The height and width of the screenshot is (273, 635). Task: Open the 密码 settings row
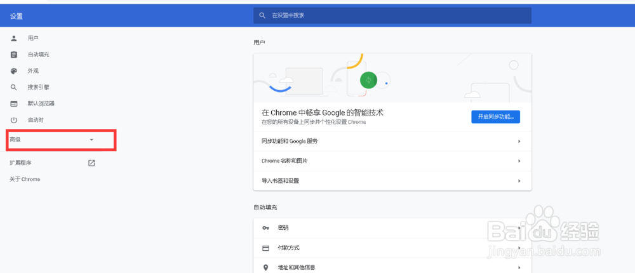[392, 228]
